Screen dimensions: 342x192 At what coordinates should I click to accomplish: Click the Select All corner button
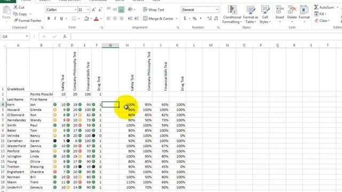point(3,45)
